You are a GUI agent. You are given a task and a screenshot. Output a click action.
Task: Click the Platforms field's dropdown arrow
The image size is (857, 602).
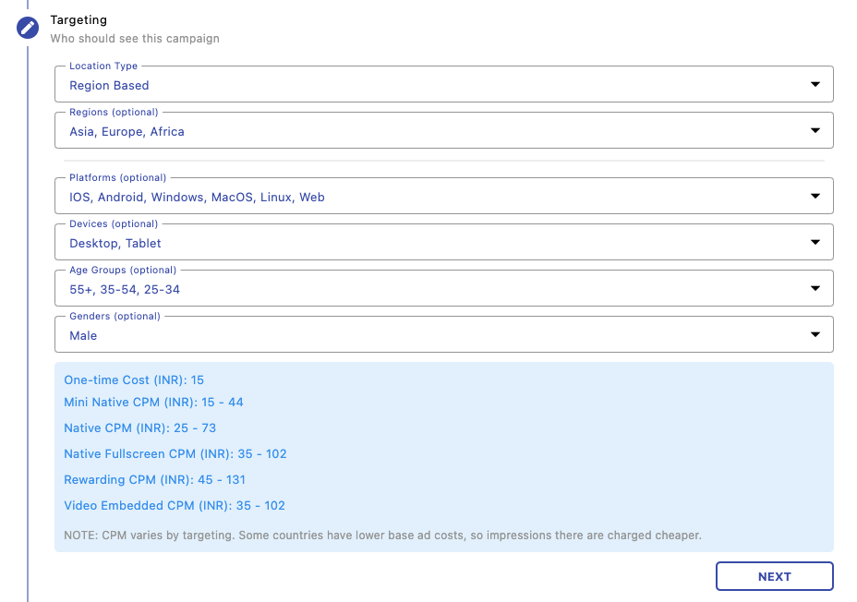click(x=815, y=196)
